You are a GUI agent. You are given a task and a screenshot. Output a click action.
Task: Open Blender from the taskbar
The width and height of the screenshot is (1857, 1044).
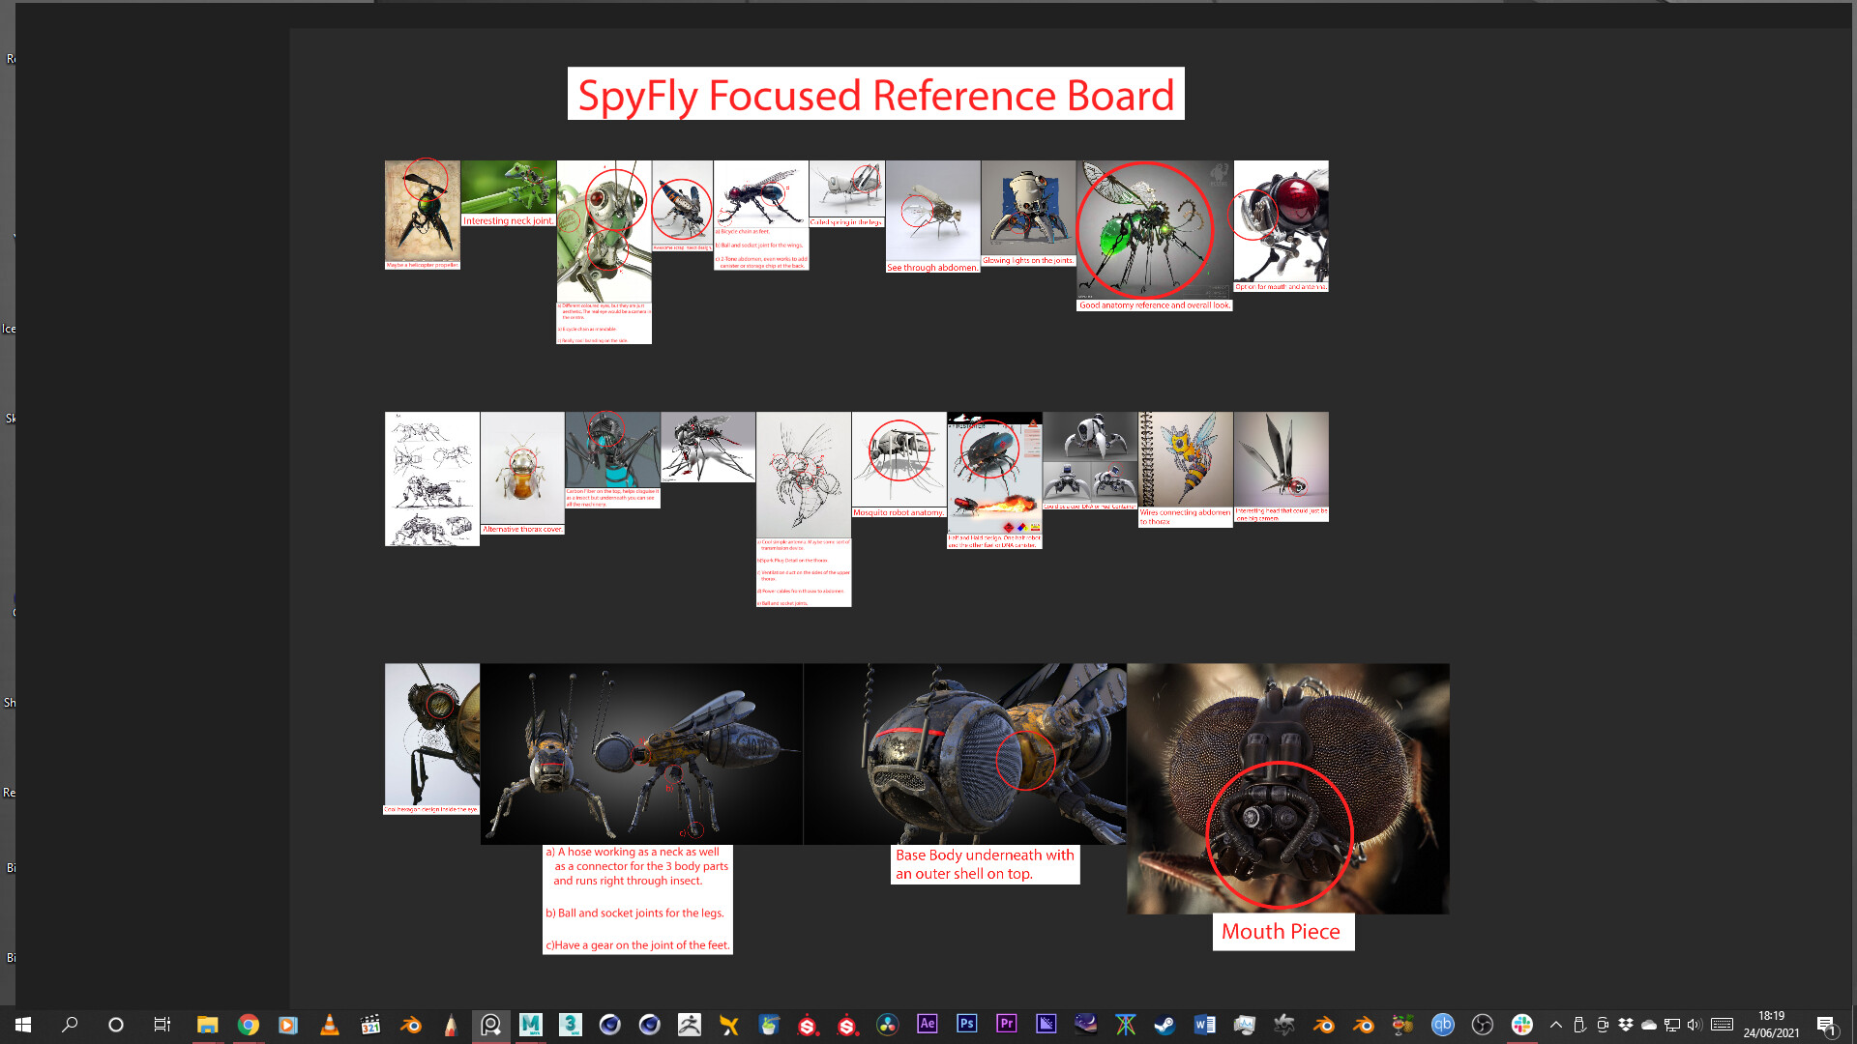411,1027
